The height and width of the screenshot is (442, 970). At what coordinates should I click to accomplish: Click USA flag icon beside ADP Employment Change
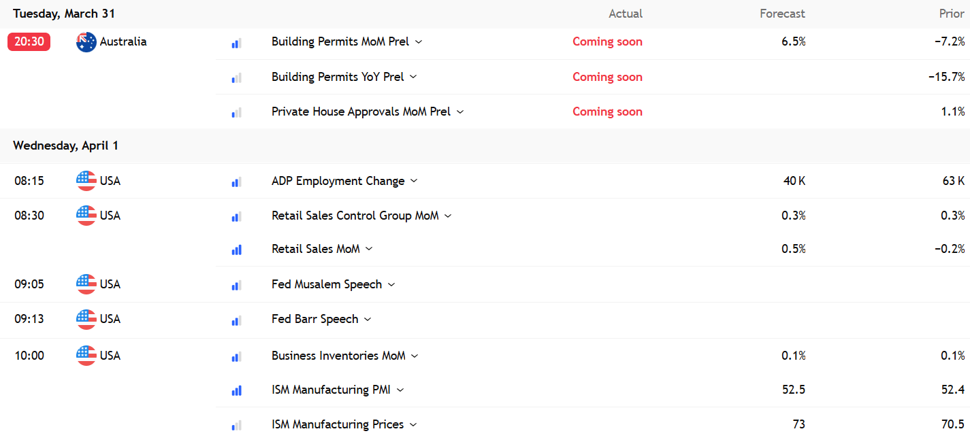86,181
